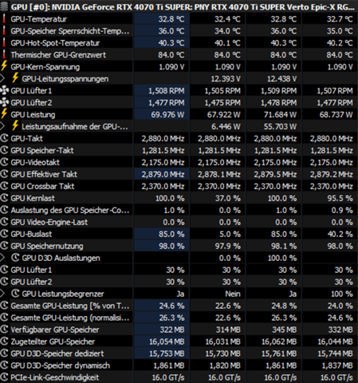358x383 pixels.
Task: Click the 16,054 MB Zugeteilter GPU-Speicher value
Action: [x=167, y=342]
